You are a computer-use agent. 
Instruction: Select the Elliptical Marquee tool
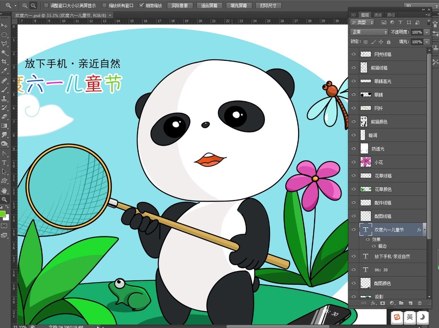[x=4, y=35]
